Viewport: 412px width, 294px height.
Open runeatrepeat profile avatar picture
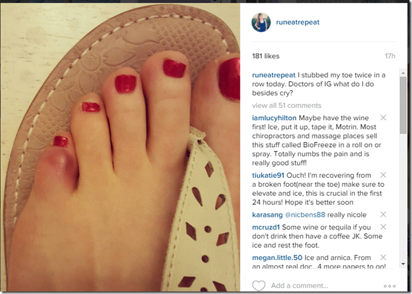(x=261, y=22)
